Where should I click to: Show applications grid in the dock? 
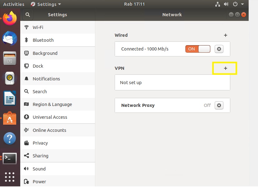[10, 177]
